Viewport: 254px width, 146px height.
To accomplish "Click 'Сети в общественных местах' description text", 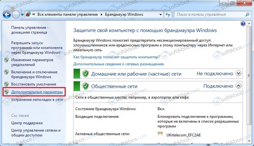I will point(132,98).
